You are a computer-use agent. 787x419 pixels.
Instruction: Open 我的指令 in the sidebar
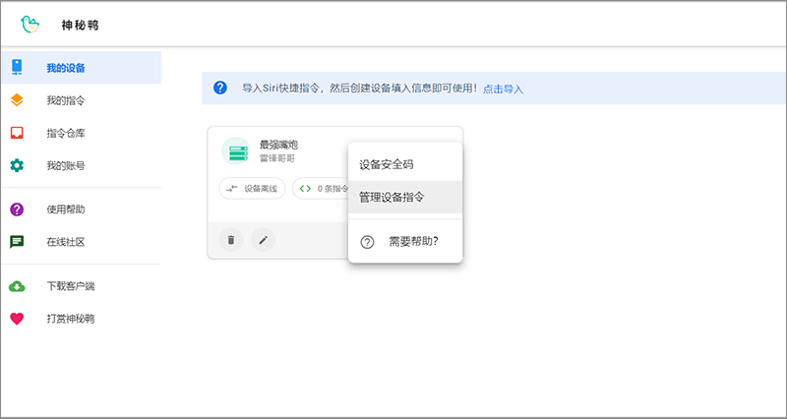[81, 100]
